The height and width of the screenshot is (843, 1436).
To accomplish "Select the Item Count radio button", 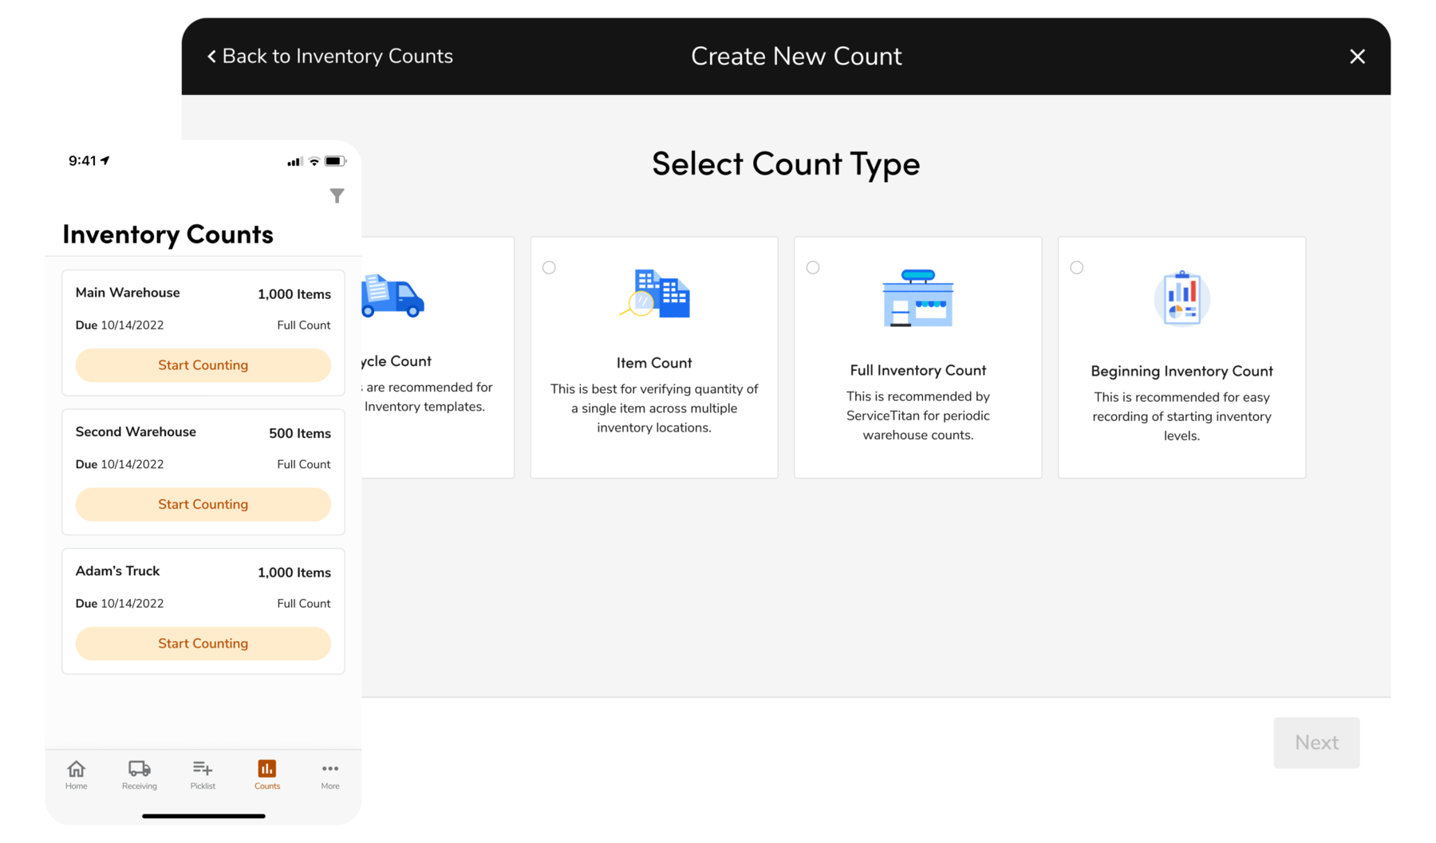I will point(549,267).
